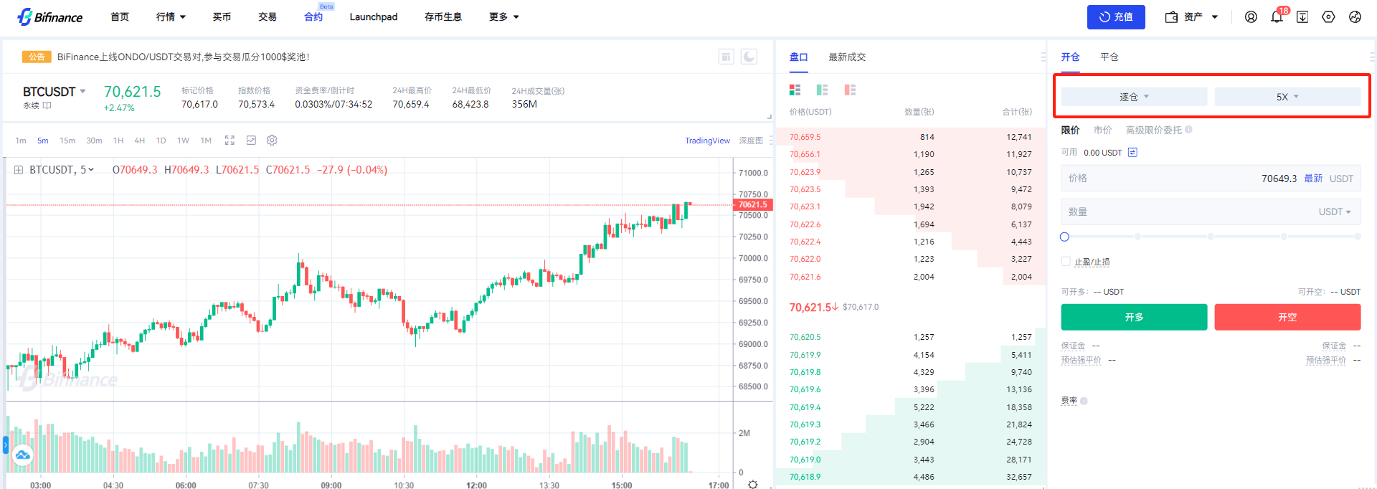Switch chart to 深度图 view
Screen dimensions: 1377x489
[751, 141]
